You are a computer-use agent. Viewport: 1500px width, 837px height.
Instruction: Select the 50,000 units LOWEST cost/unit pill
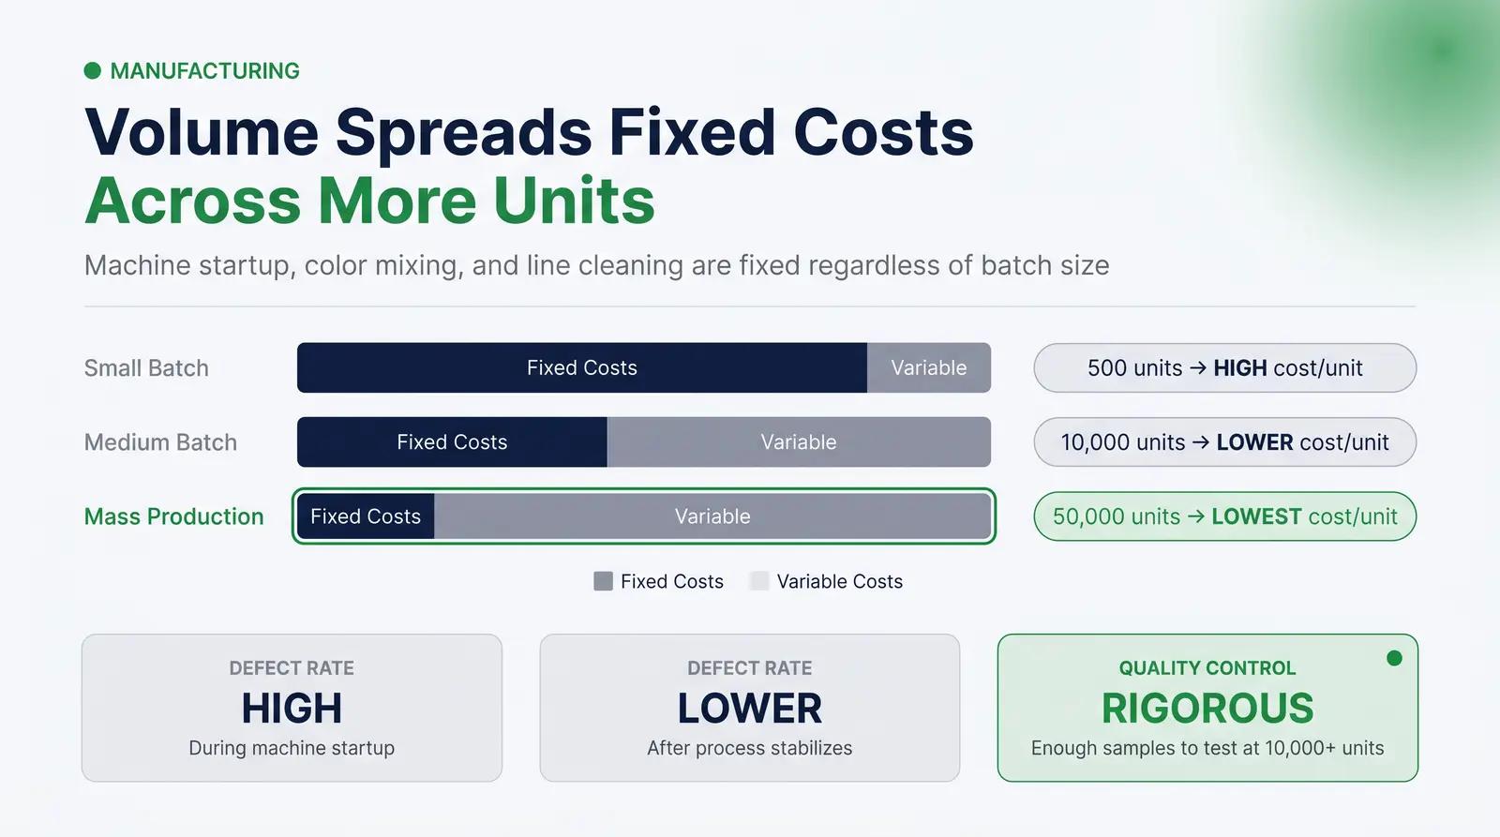click(x=1224, y=516)
